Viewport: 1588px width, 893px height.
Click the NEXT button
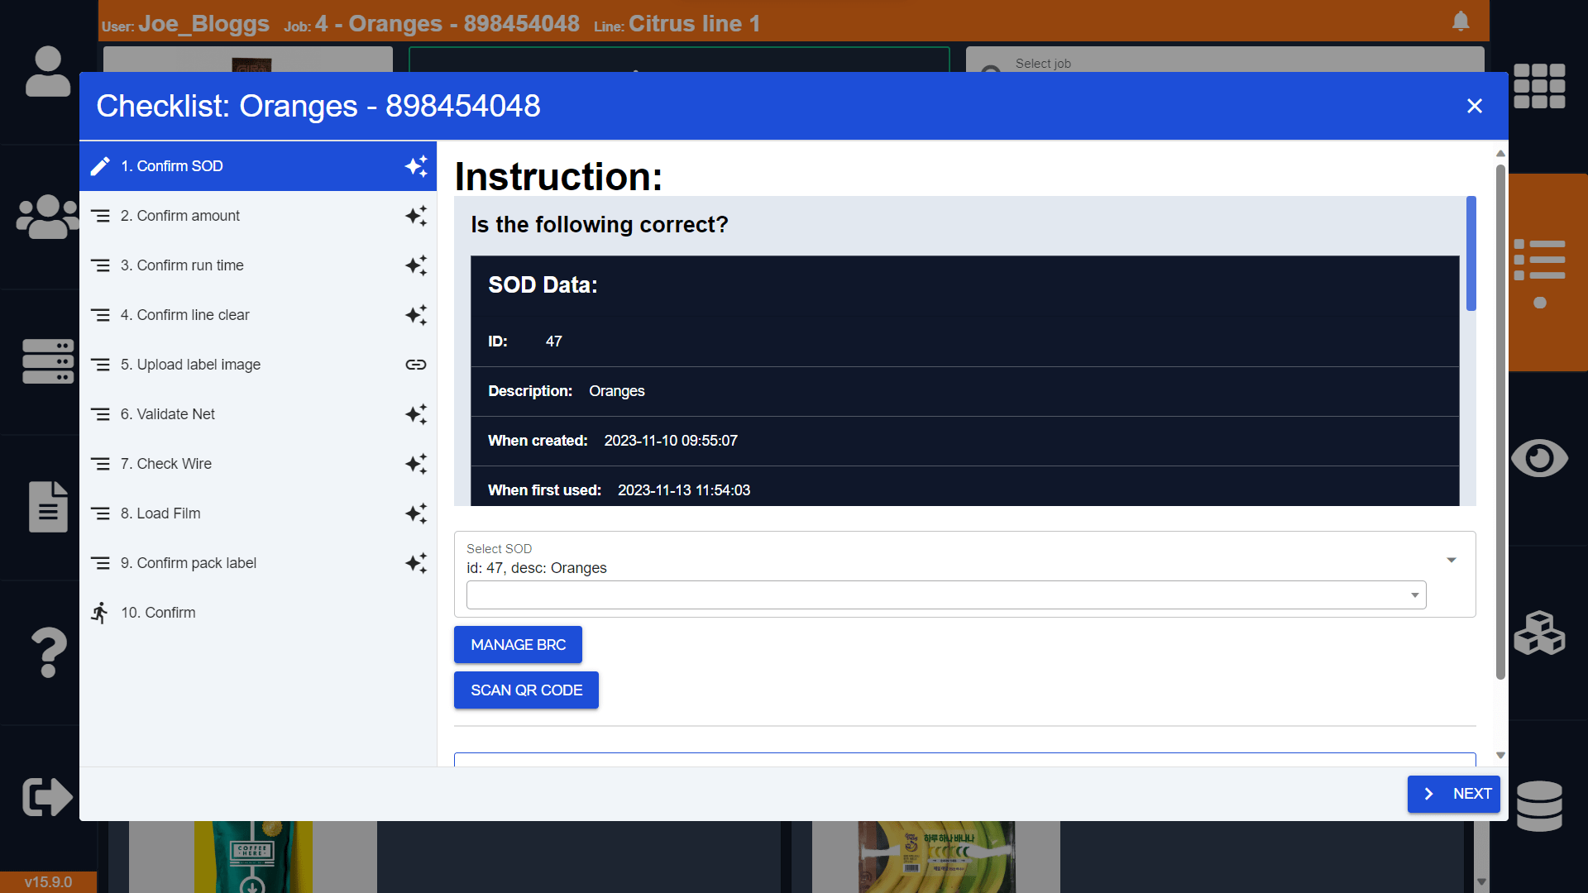(1454, 794)
